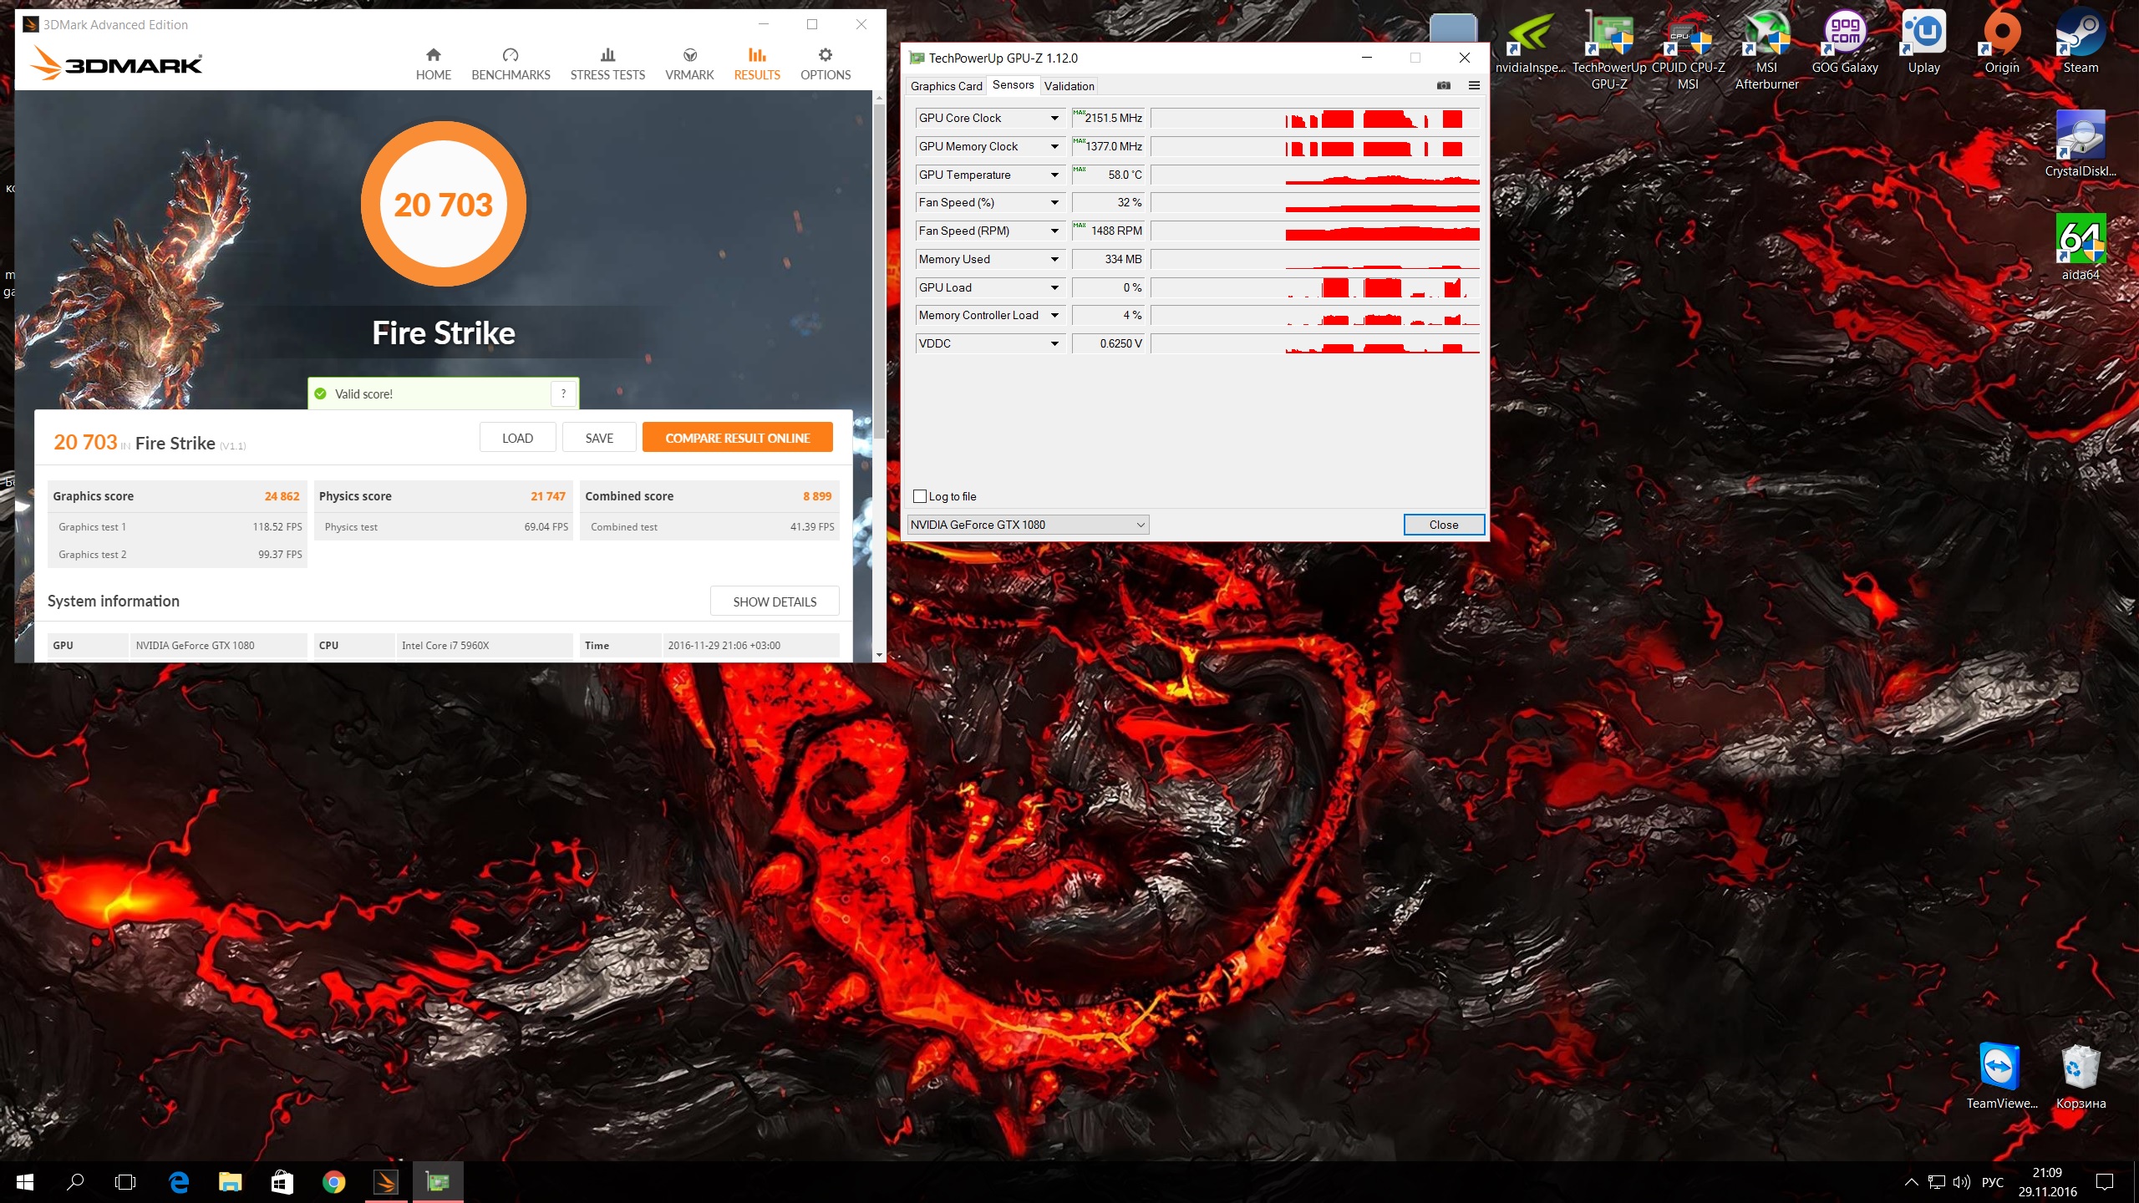
Task: Switch to the Validation tab in GPU-Z
Action: pos(1069,86)
